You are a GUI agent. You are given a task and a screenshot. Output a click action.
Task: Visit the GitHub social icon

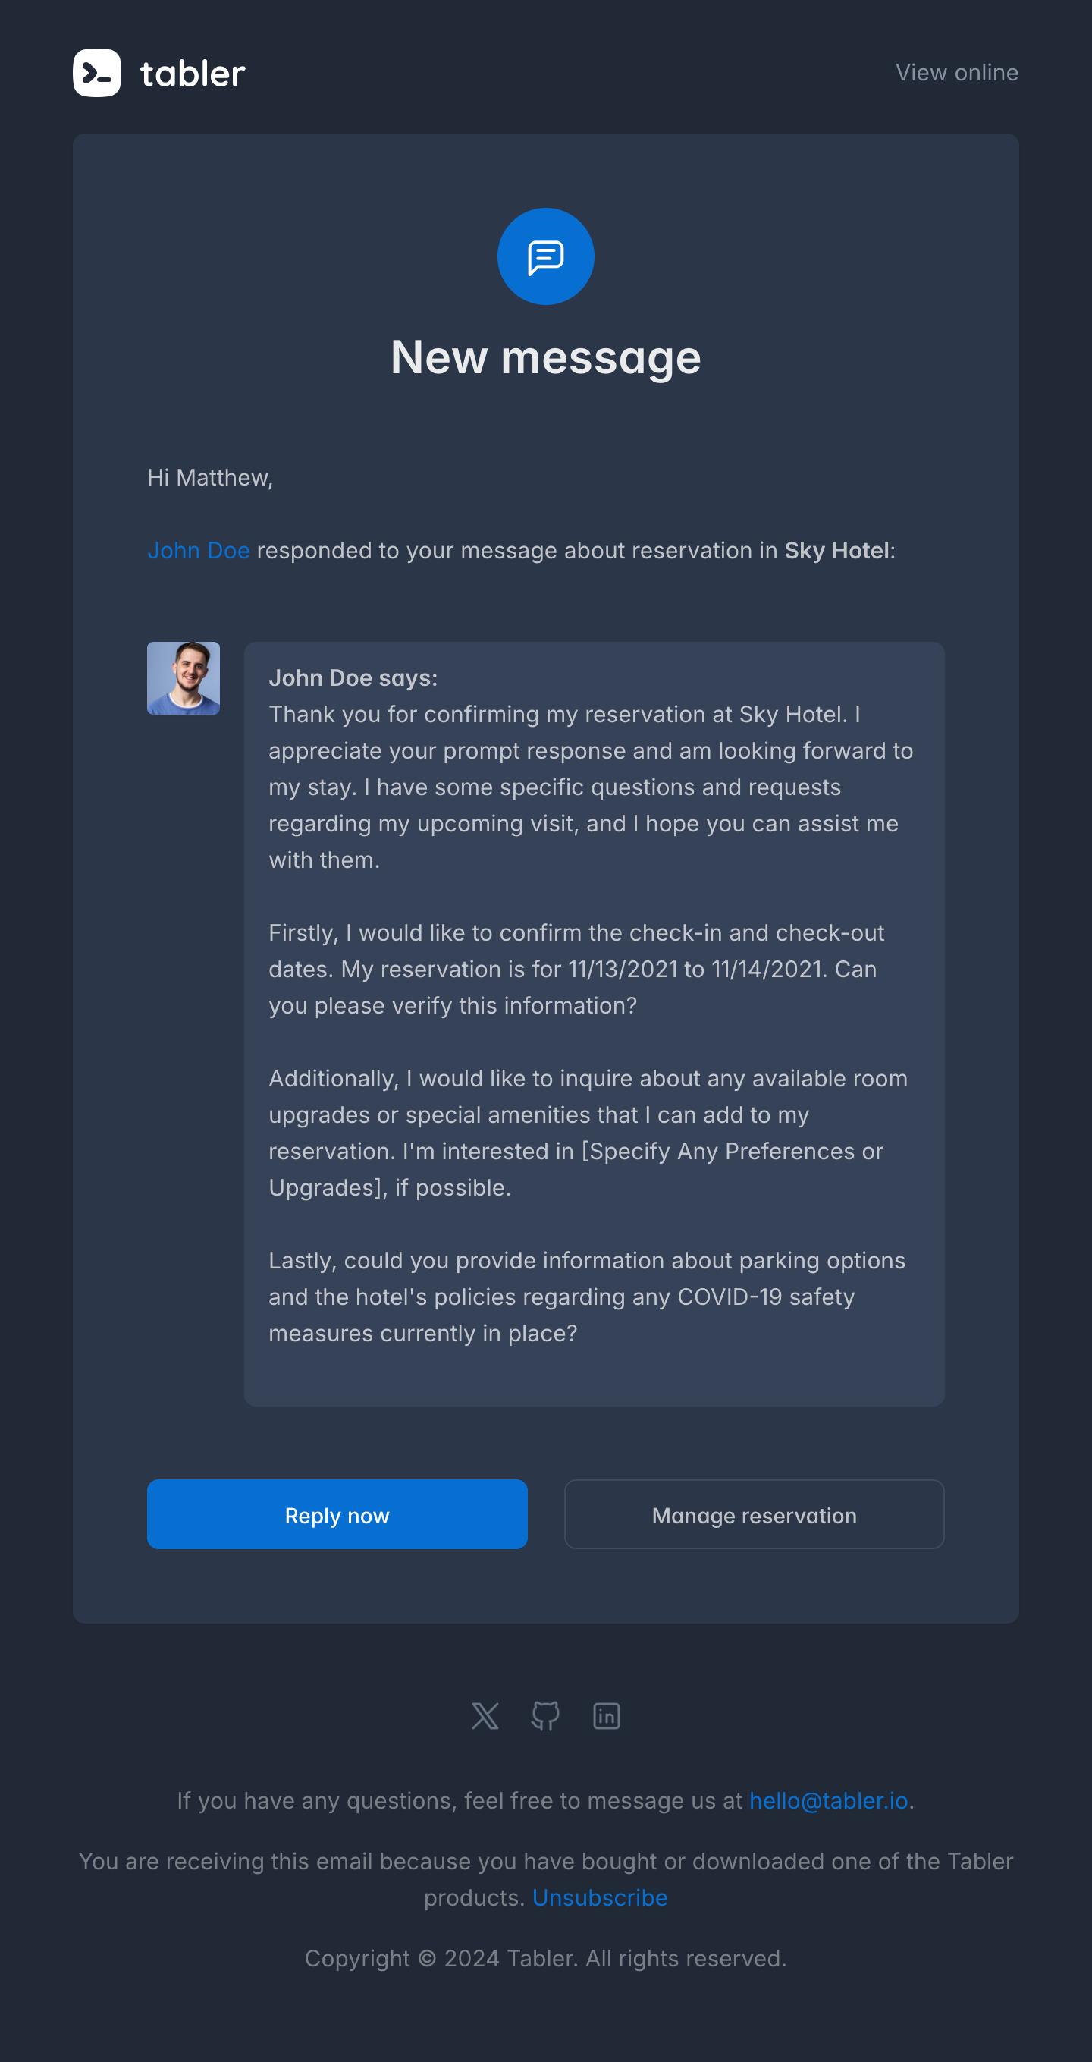[545, 1716]
